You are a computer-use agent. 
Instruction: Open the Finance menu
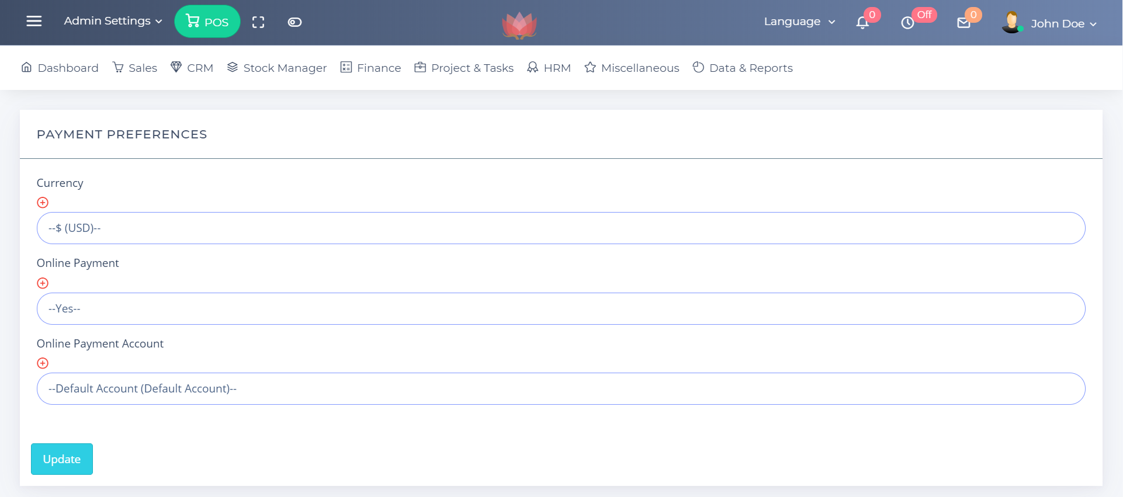pos(371,68)
